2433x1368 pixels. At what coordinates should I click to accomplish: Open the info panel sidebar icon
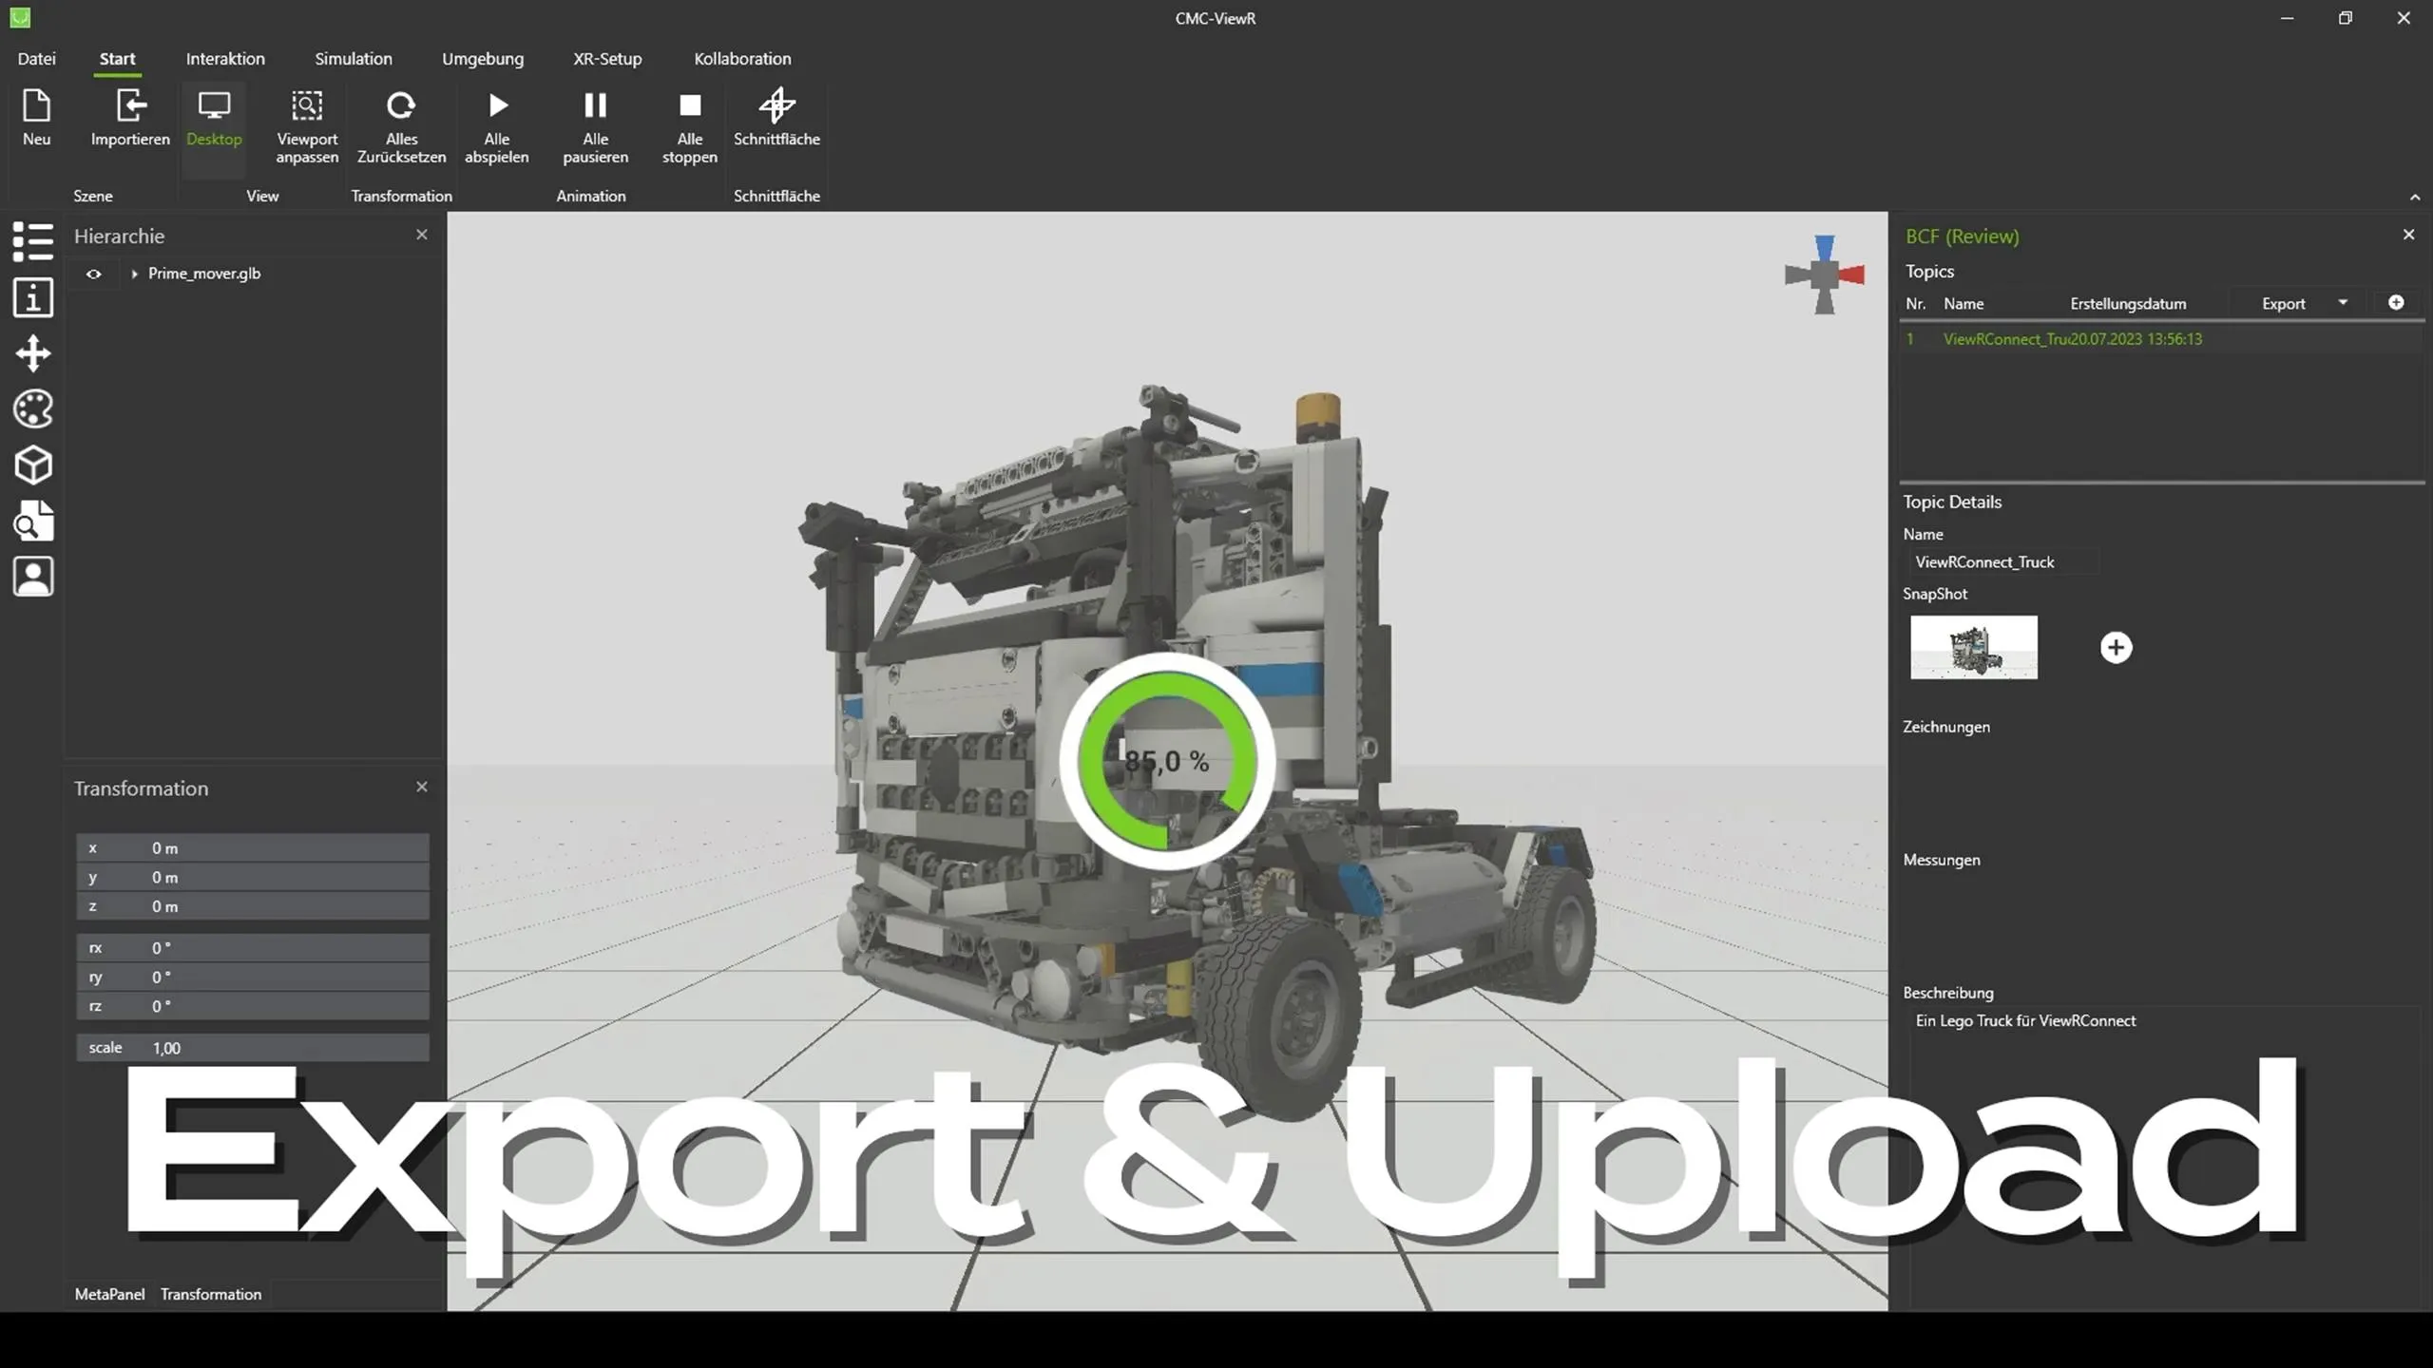coord(33,297)
